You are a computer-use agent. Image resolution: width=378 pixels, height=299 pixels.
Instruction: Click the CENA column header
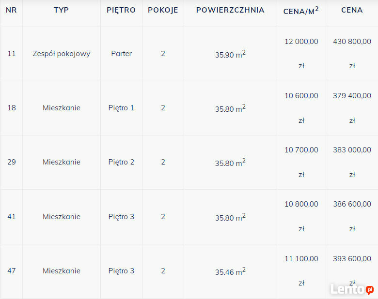[x=352, y=10]
